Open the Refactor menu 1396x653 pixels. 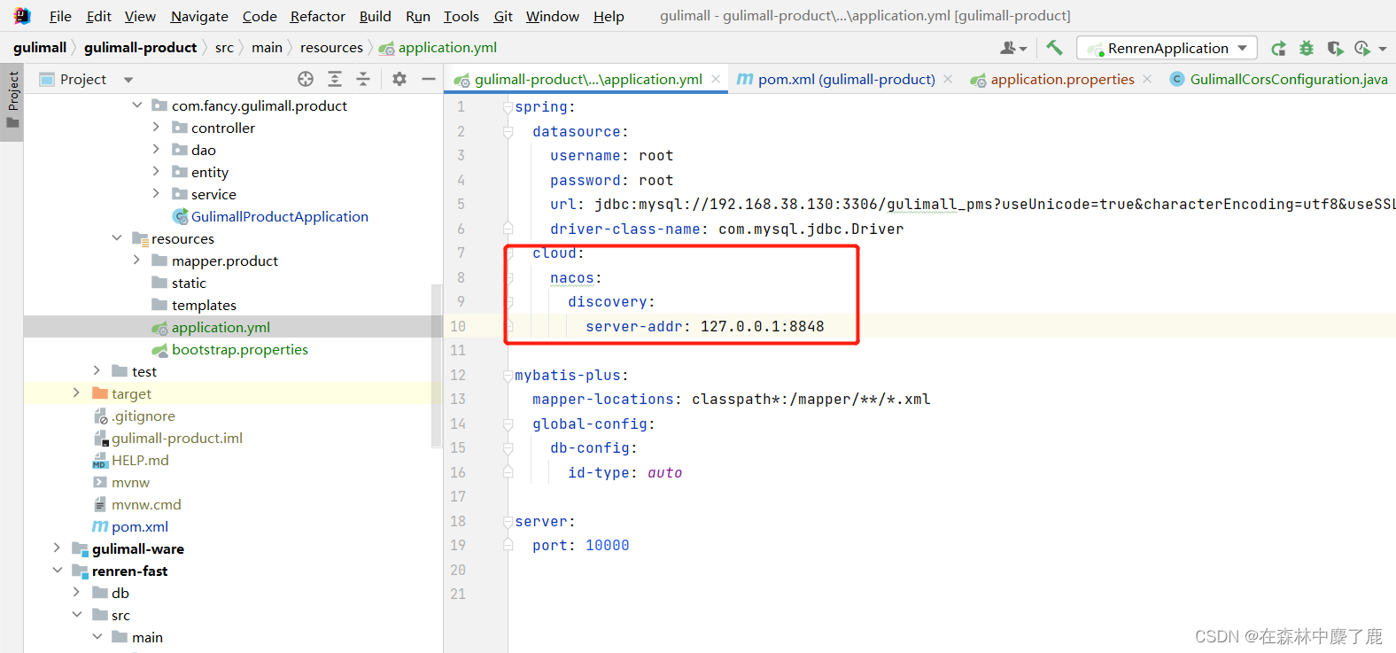coord(318,16)
